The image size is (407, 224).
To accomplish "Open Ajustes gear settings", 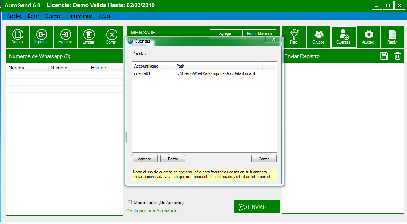I will pos(368,37).
